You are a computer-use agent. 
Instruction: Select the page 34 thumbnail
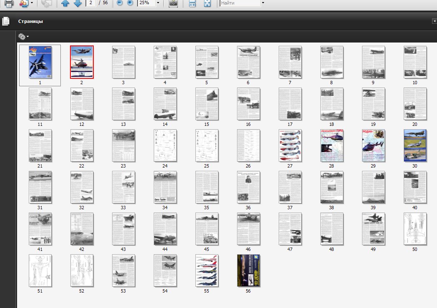pos(165,187)
